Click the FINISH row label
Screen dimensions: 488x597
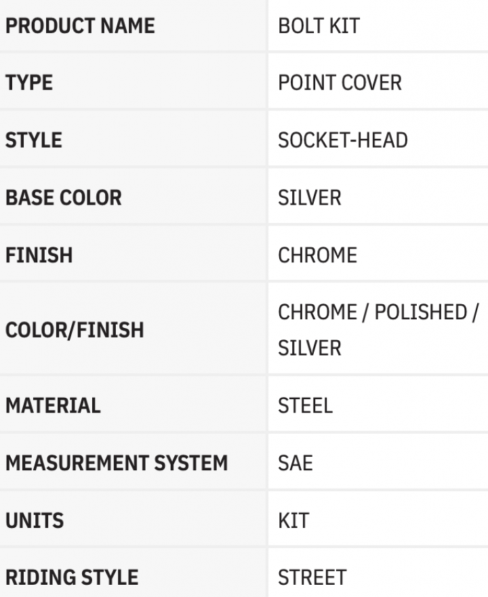[39, 255]
